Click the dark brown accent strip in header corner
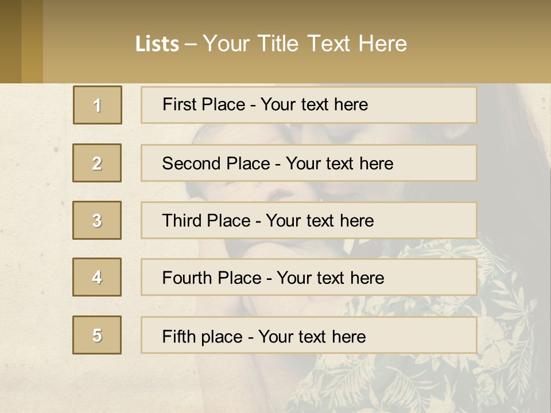This screenshot has width=551, height=413. (x=10, y=41)
